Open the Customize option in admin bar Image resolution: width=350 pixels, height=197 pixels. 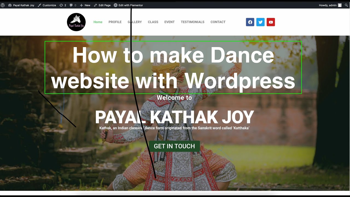47,5
